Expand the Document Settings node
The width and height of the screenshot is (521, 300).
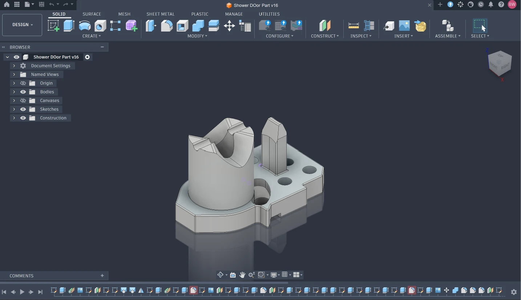pos(14,66)
